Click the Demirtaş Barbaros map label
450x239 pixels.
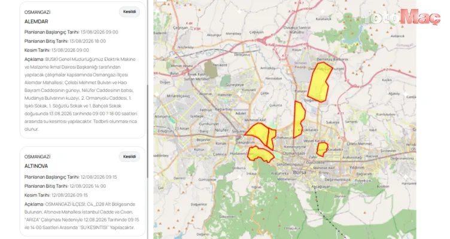[332, 59]
